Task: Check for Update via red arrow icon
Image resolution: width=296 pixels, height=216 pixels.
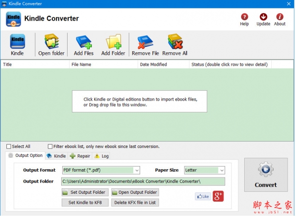Action: (263, 19)
